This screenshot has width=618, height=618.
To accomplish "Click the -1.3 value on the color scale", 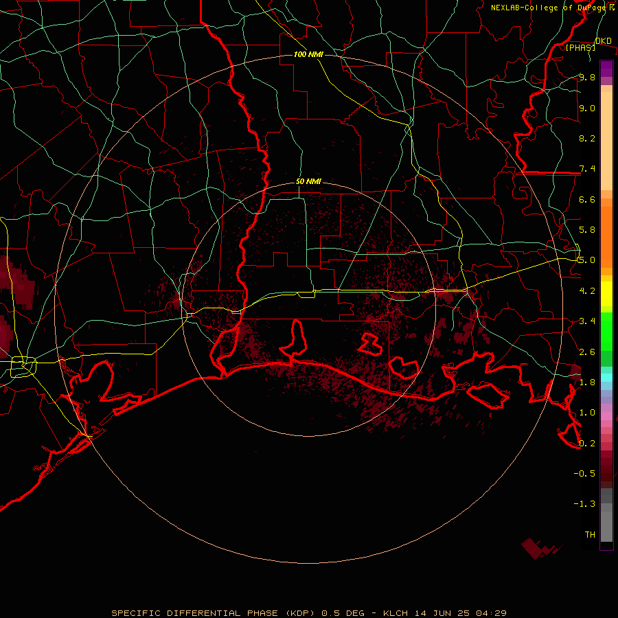I will click(584, 504).
